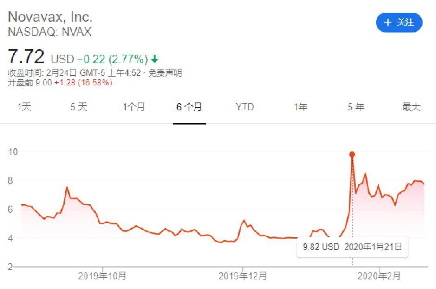Show the 最大 maximum range
436x289 pixels.
tap(411, 107)
